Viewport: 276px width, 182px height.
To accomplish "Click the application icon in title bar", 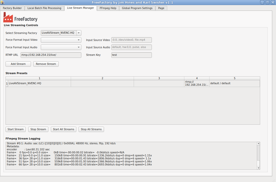I will pos(3,2).
